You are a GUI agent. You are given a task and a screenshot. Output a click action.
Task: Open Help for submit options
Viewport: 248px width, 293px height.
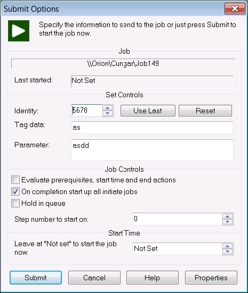point(153,278)
